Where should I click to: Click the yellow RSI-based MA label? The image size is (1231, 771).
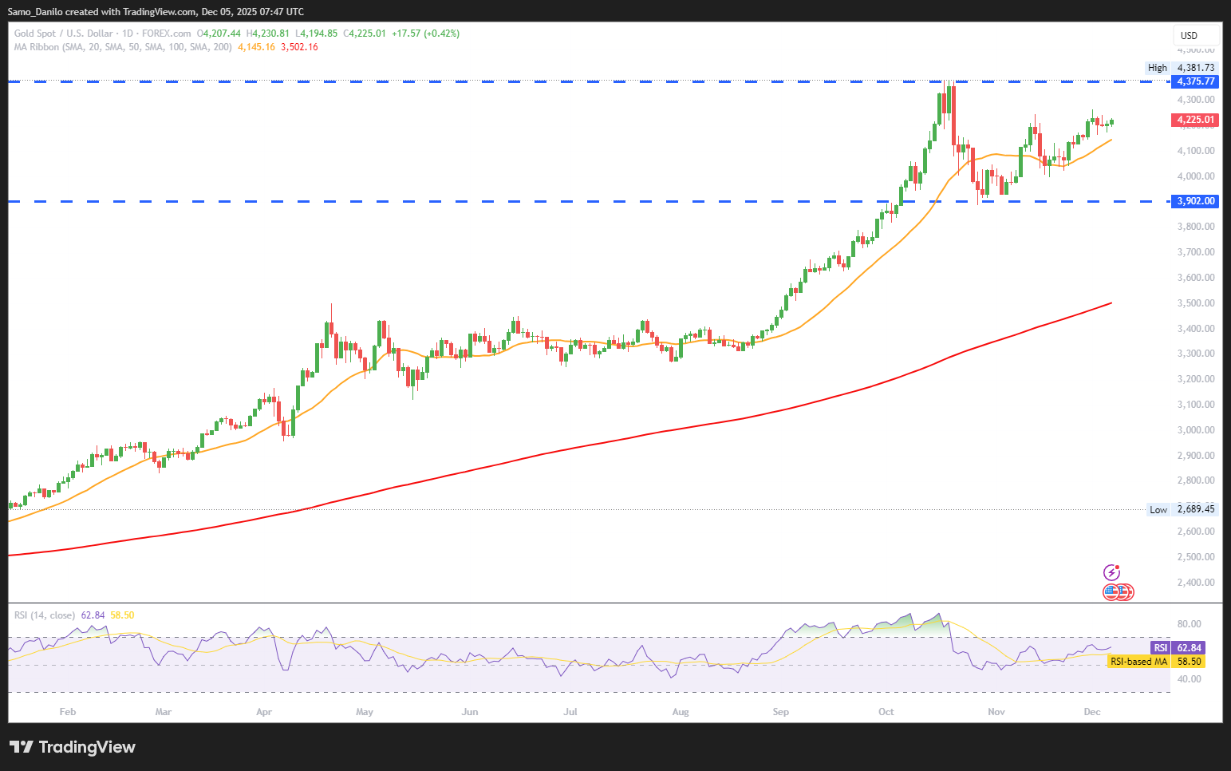[1155, 662]
